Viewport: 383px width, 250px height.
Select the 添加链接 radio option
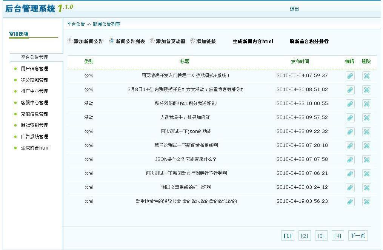(193, 42)
